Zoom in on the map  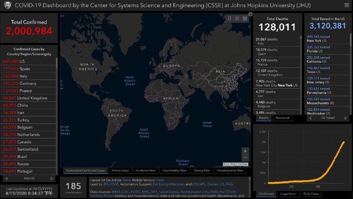pos(245,151)
